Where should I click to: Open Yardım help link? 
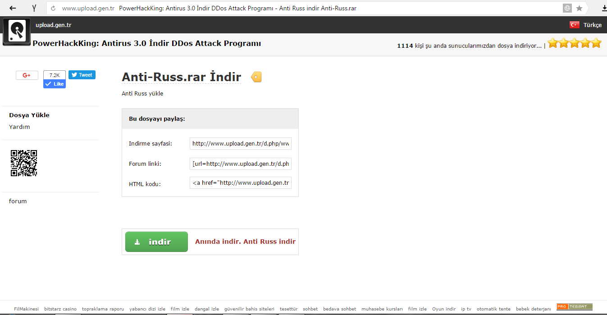pyautogui.click(x=19, y=127)
